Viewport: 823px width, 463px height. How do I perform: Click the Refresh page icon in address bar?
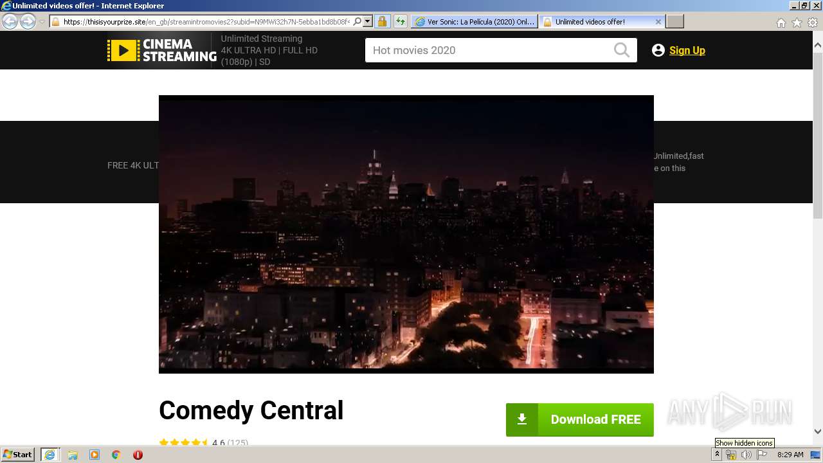(400, 21)
